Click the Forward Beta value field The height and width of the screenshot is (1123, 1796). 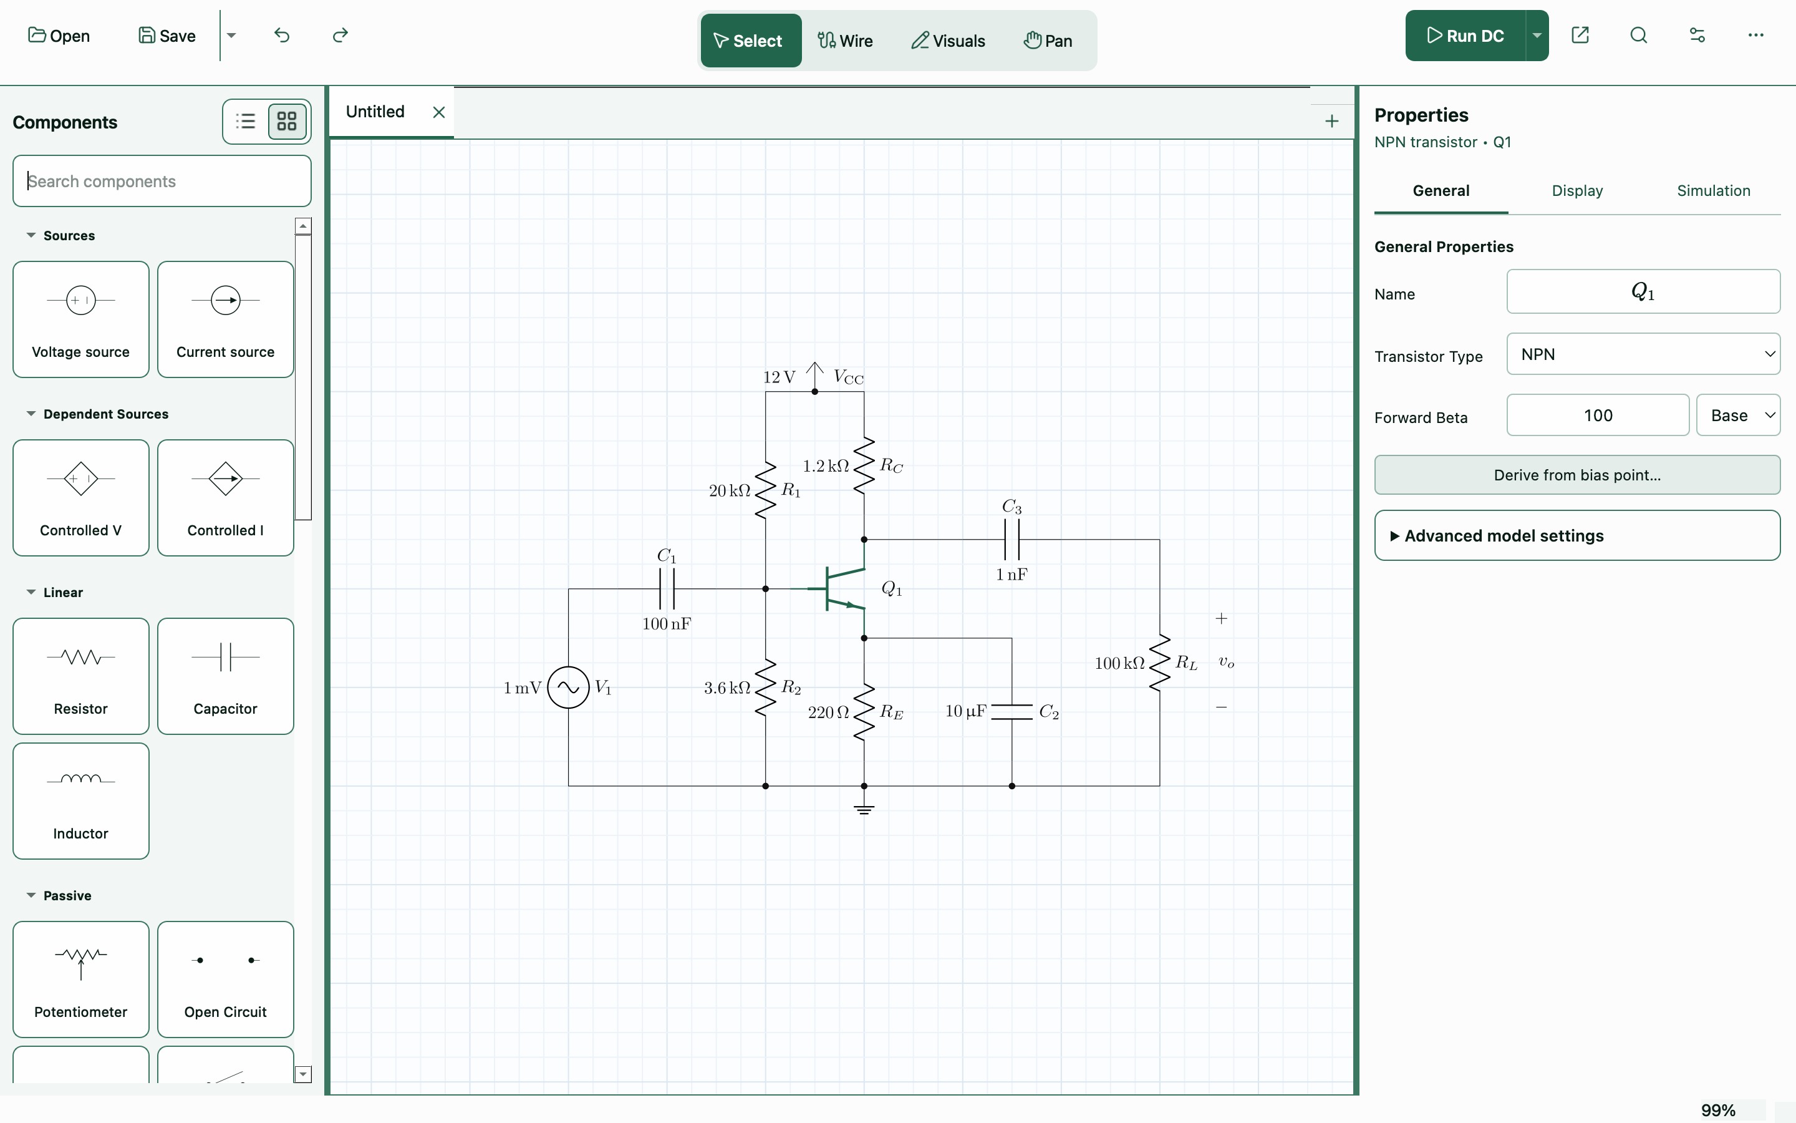(x=1598, y=415)
